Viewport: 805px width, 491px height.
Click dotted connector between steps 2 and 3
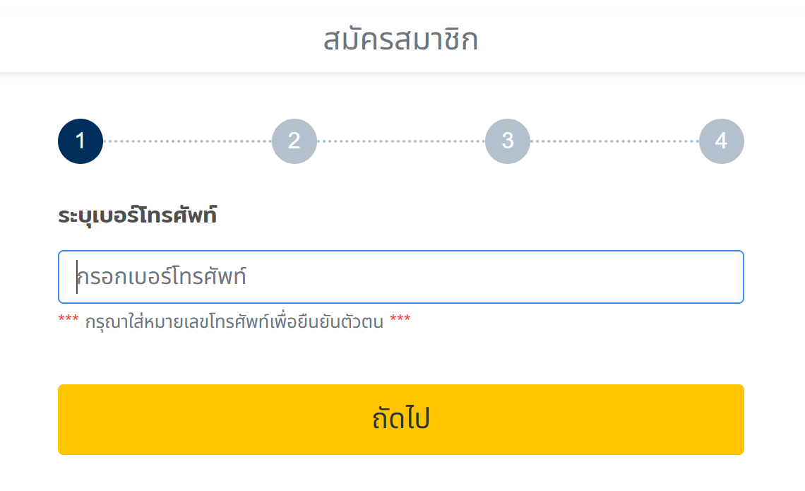(x=401, y=141)
